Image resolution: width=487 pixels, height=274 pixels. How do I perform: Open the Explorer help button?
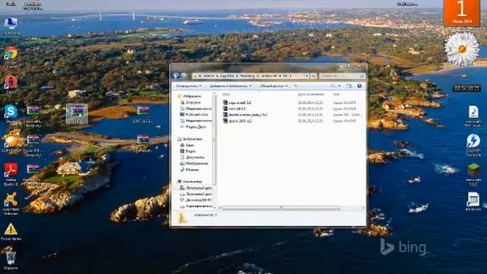pos(359,86)
